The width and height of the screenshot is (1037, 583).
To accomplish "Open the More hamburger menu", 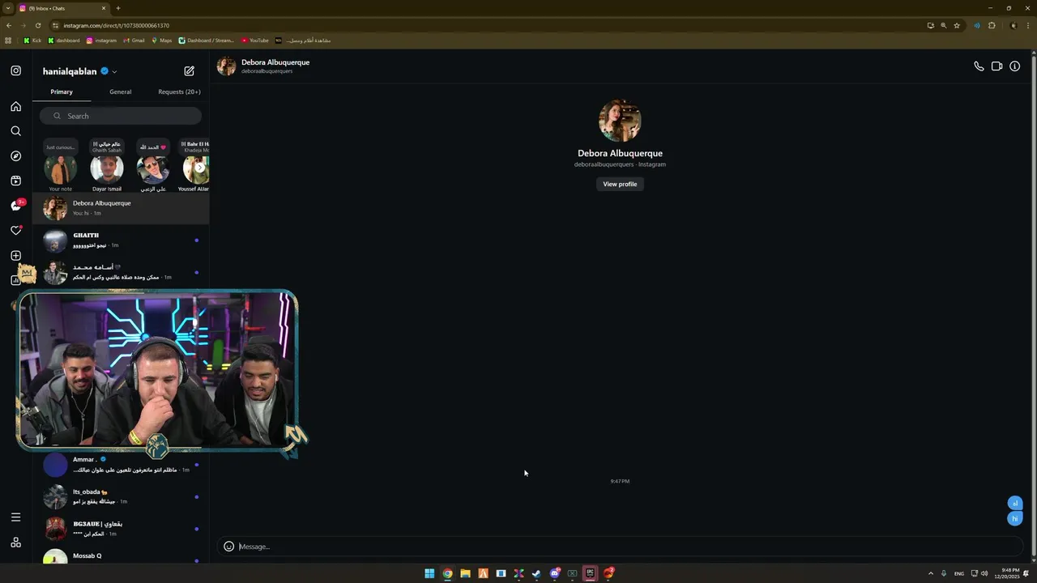I will tap(15, 517).
